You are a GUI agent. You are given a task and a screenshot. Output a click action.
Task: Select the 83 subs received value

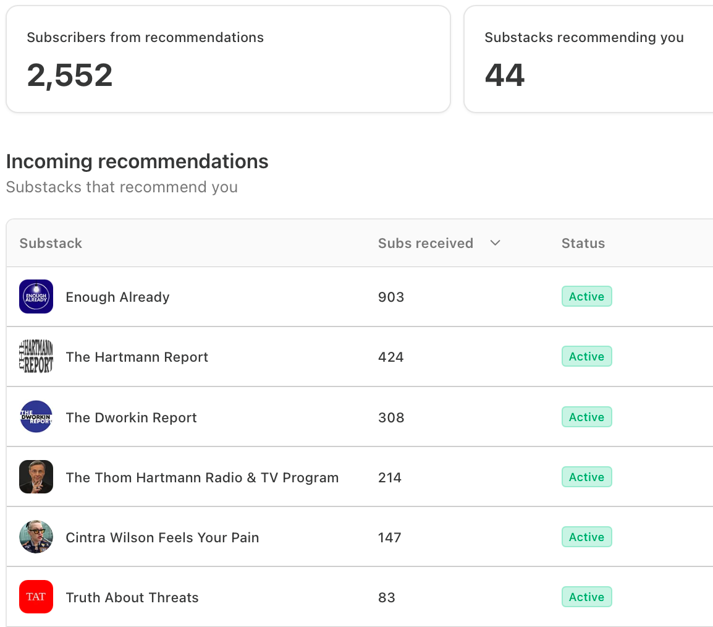[387, 597]
